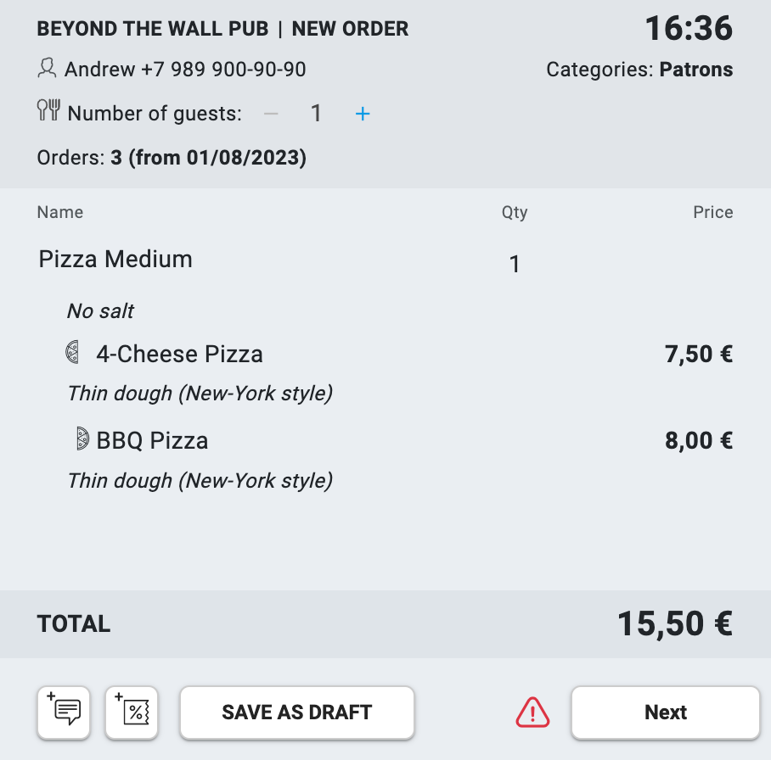Proceed with the Next button

point(665,712)
